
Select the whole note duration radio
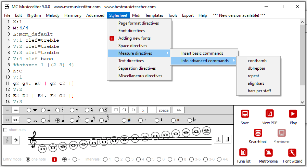[x=29, y=120]
